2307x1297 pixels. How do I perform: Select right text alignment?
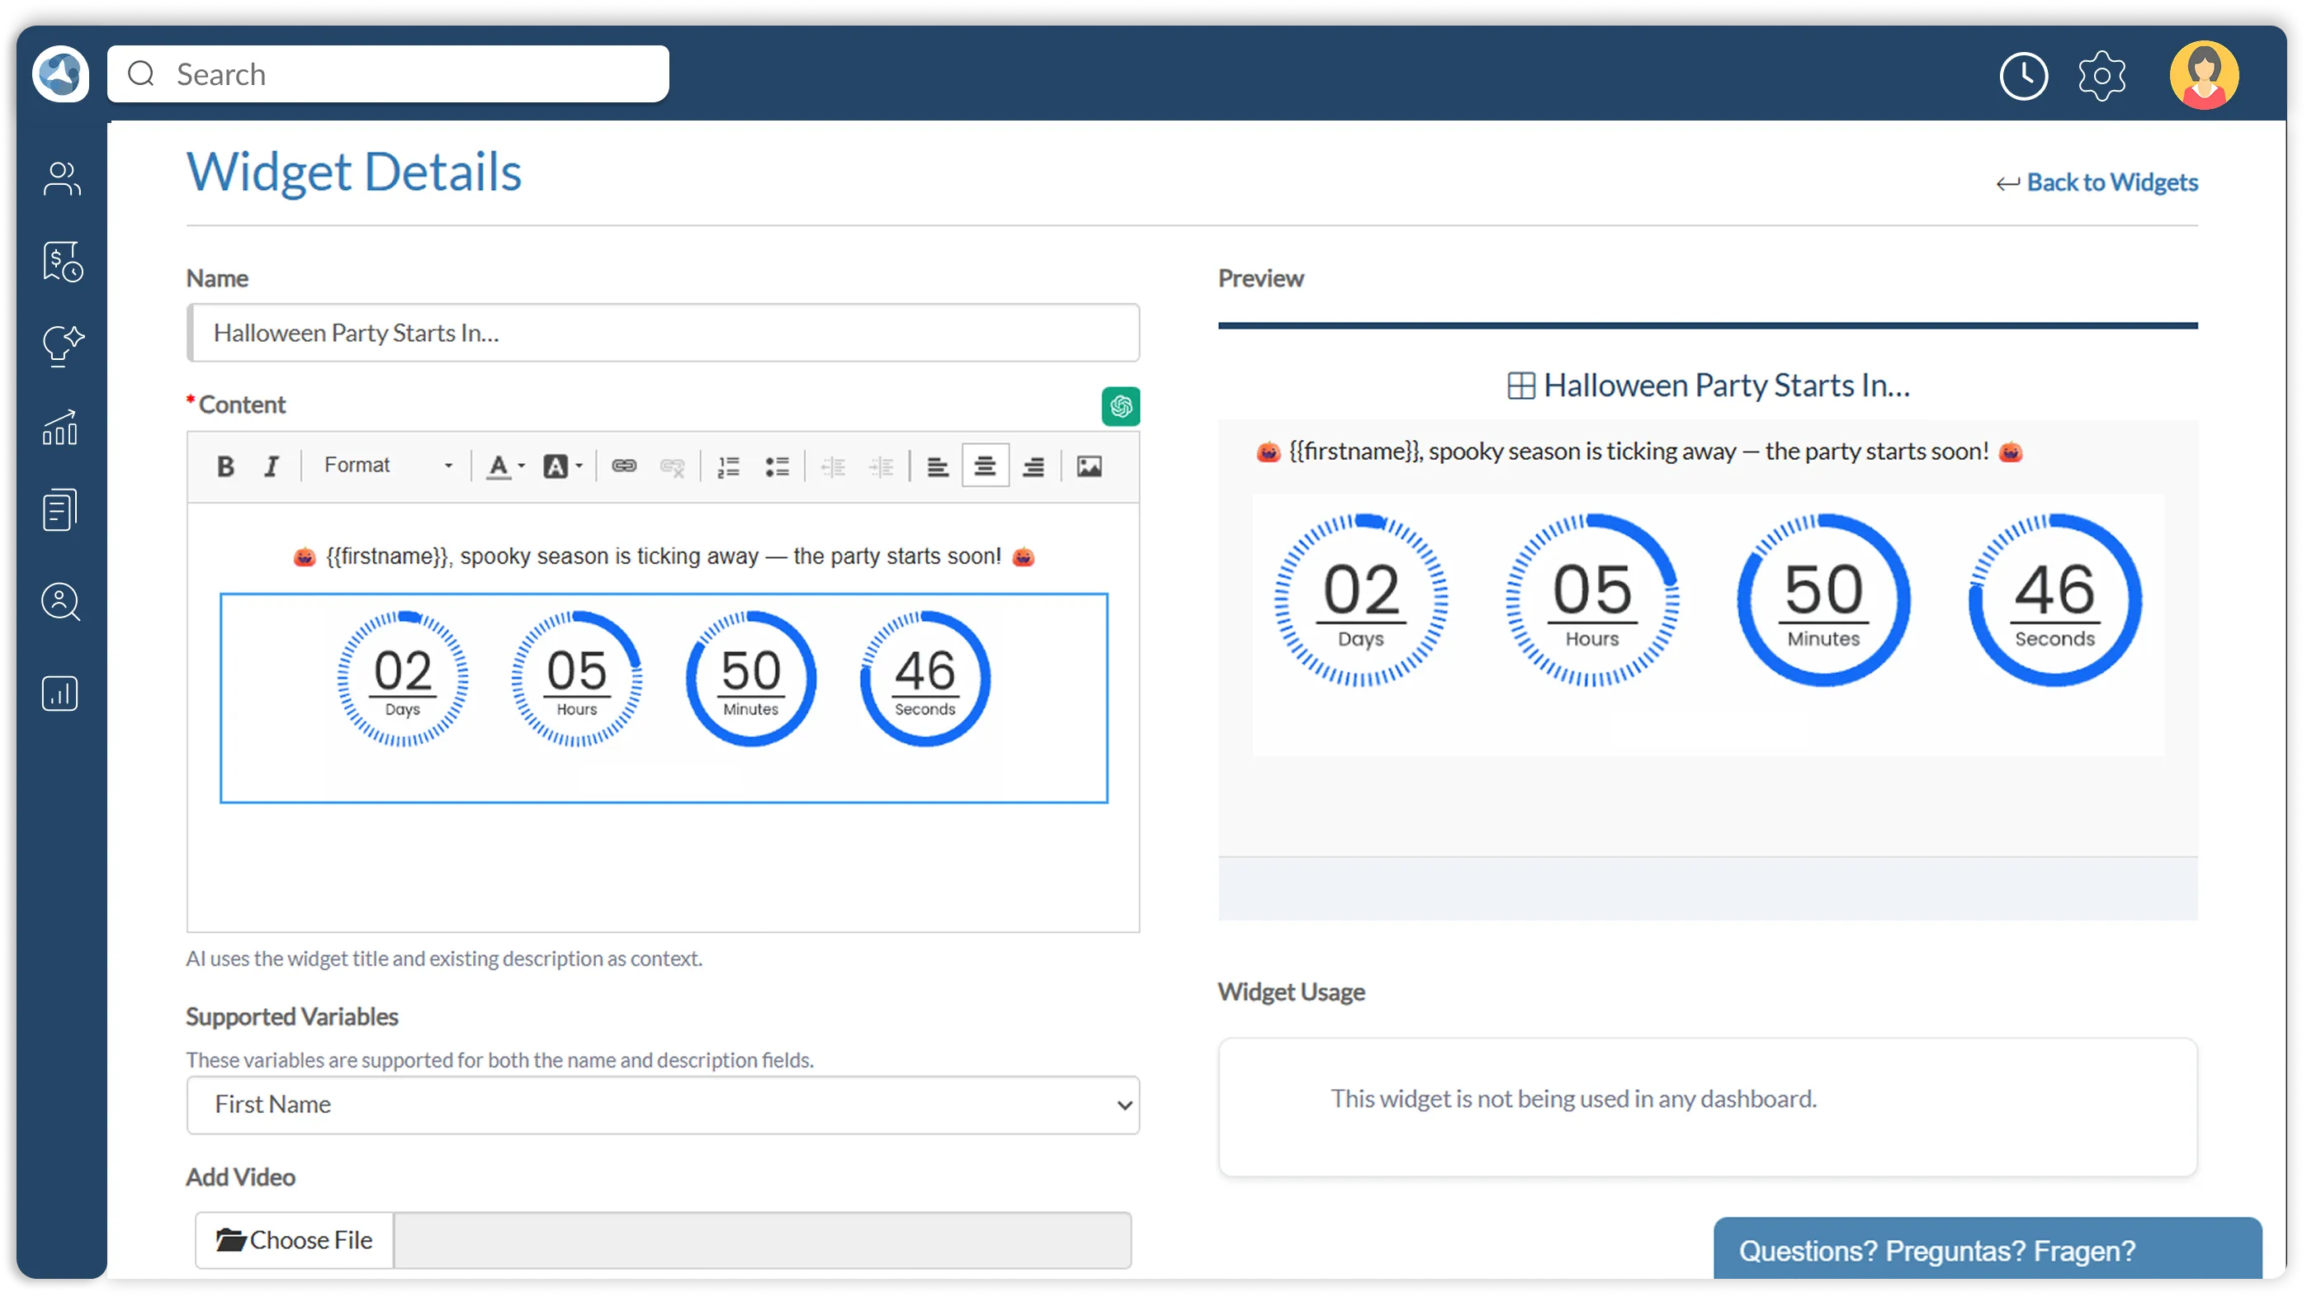click(1033, 466)
